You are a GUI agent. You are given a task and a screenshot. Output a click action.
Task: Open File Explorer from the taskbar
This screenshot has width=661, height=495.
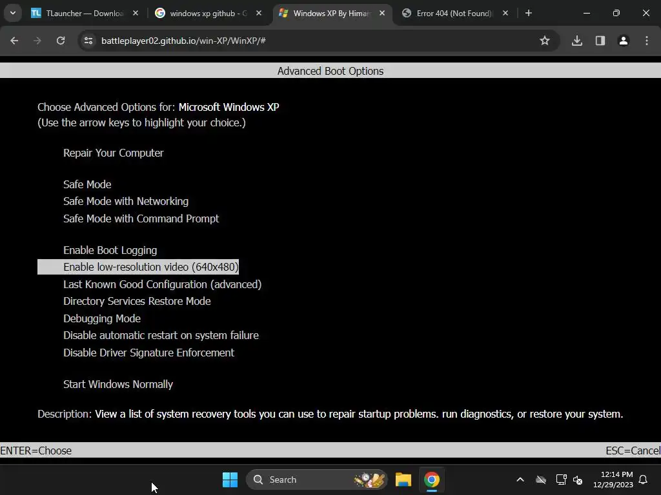tap(403, 480)
